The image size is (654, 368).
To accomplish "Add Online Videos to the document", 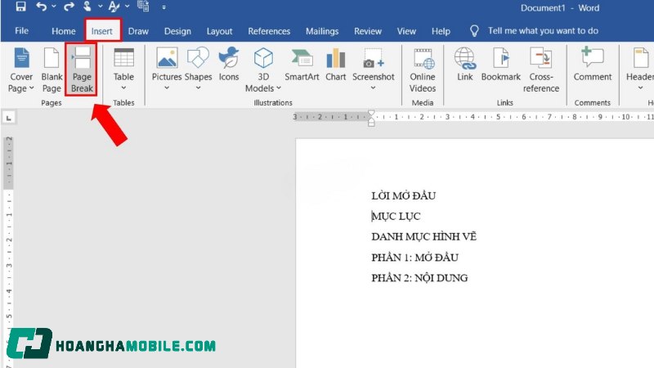I will (x=423, y=69).
